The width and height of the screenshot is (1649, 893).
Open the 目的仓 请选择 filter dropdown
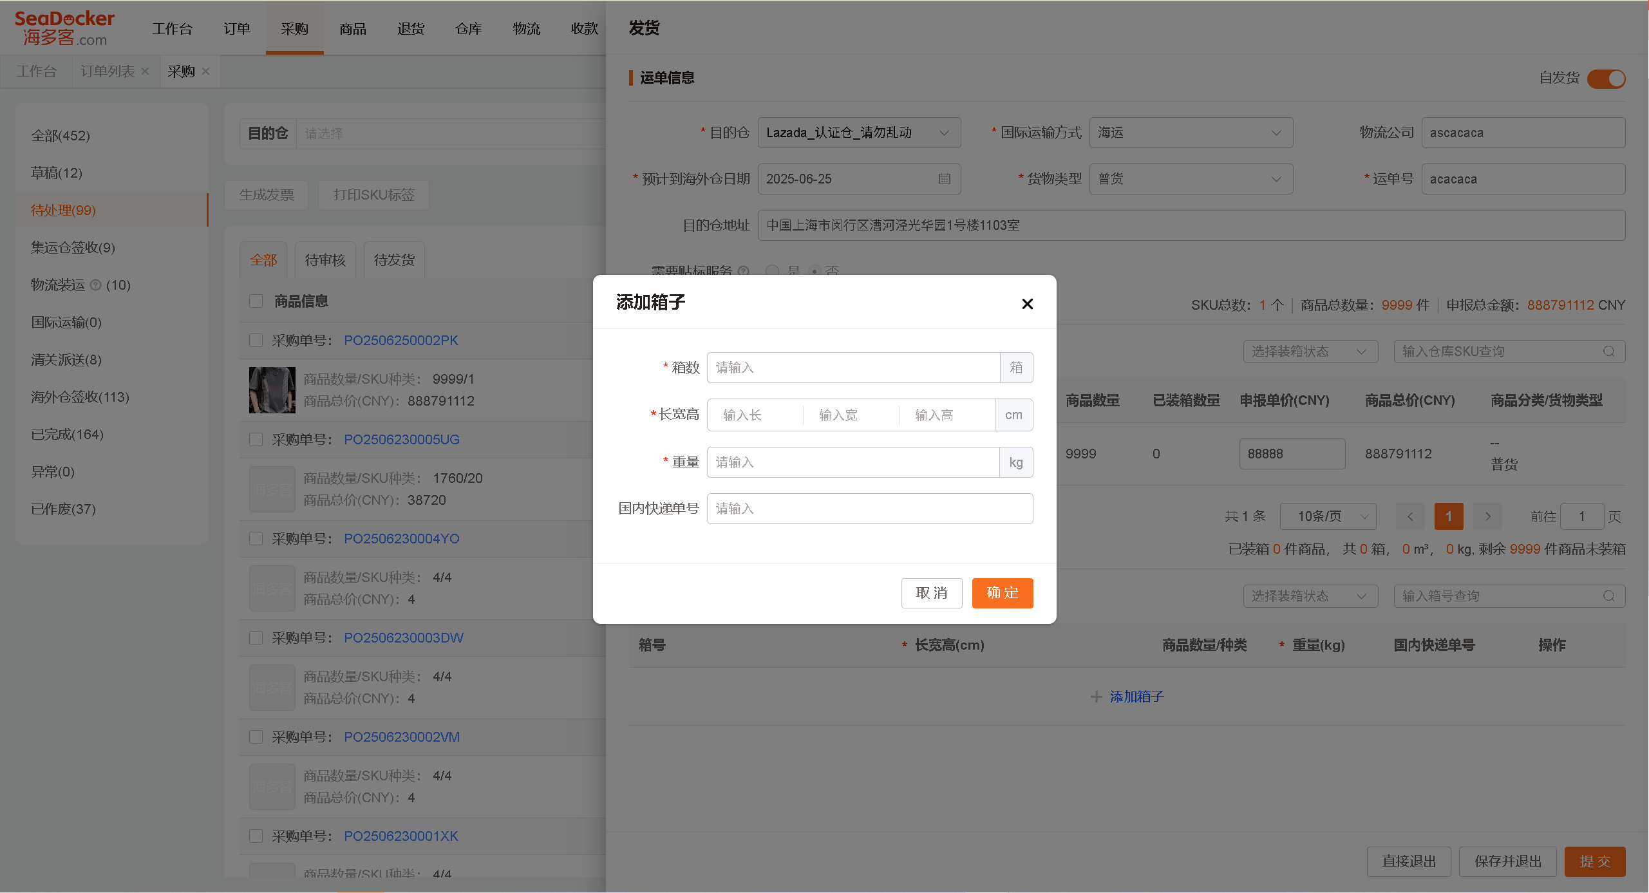click(x=451, y=133)
